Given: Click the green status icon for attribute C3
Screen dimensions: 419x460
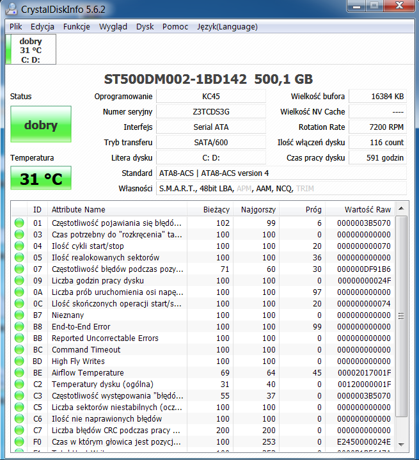Looking at the screenshot, I should tap(19, 396).
